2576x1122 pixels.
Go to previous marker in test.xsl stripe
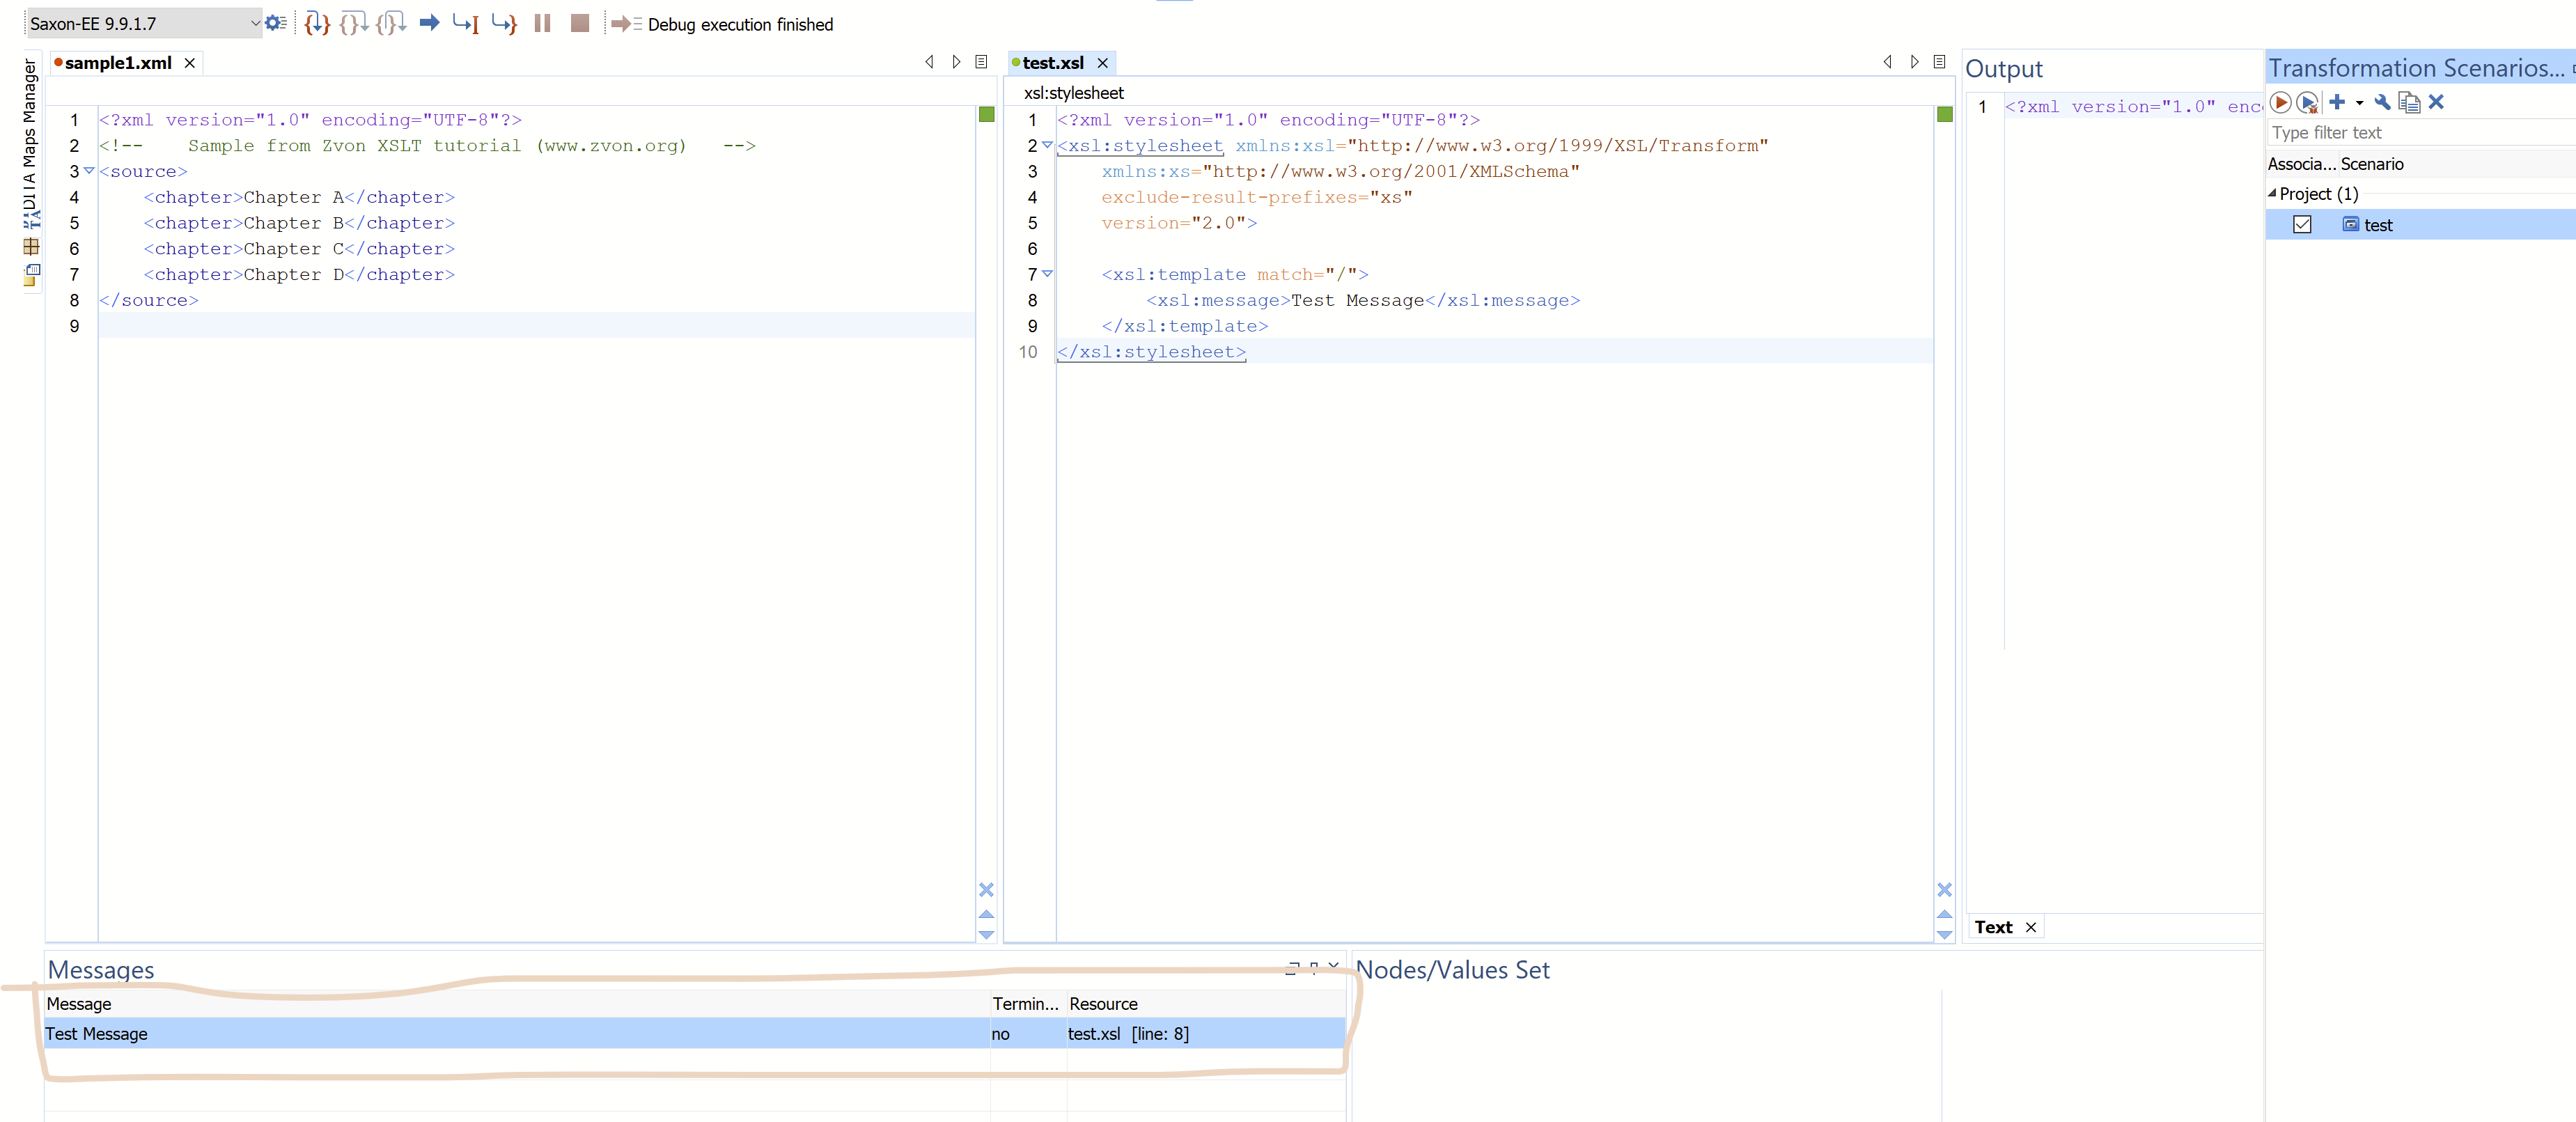tap(1944, 914)
